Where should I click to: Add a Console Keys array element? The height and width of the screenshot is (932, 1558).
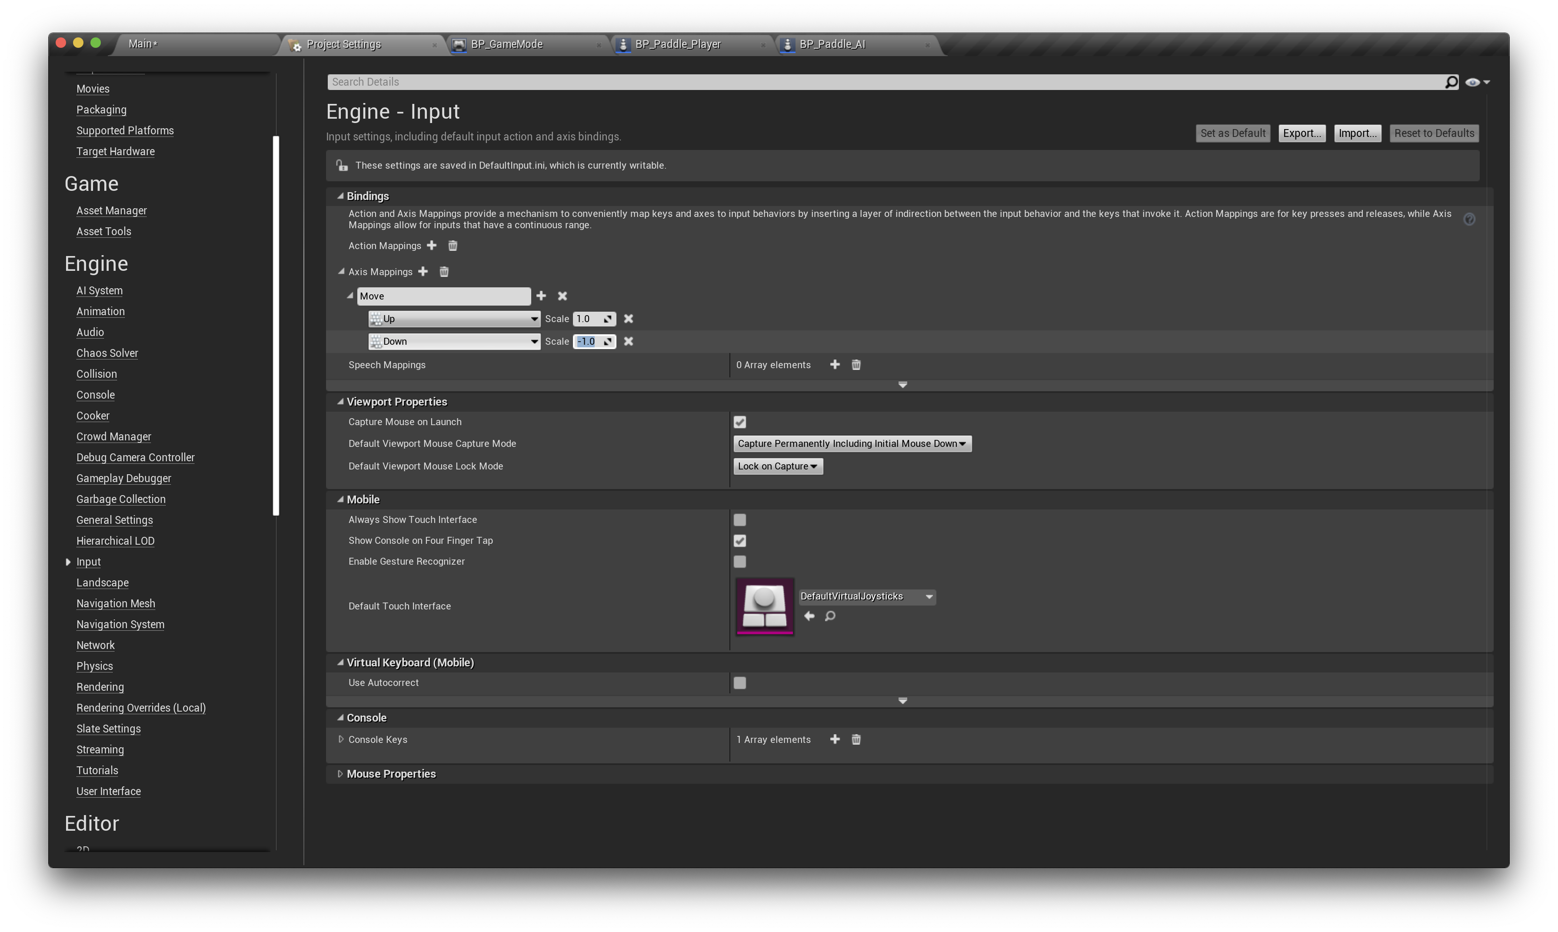(835, 740)
